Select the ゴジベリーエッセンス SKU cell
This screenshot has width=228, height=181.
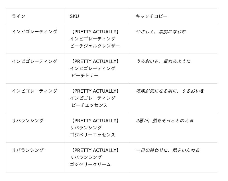(97, 128)
